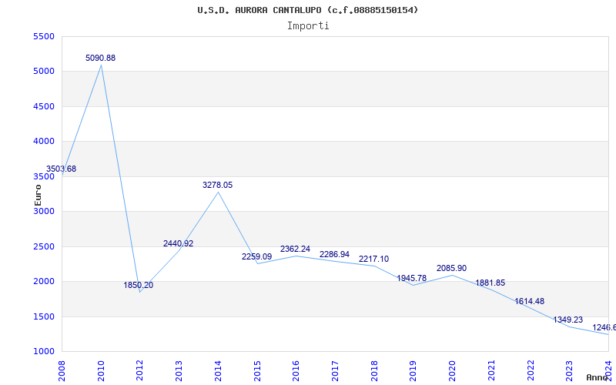Click the 2259.09 data label
The image size is (616, 385).
(257, 256)
